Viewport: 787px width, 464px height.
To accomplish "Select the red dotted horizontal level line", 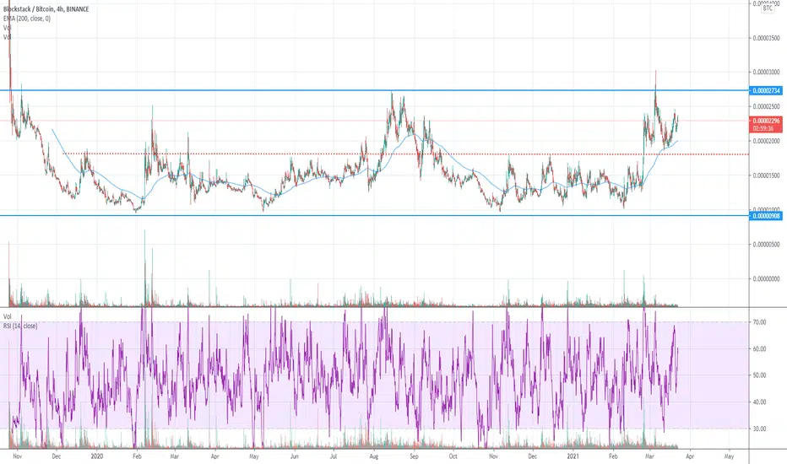I will click(x=408, y=154).
